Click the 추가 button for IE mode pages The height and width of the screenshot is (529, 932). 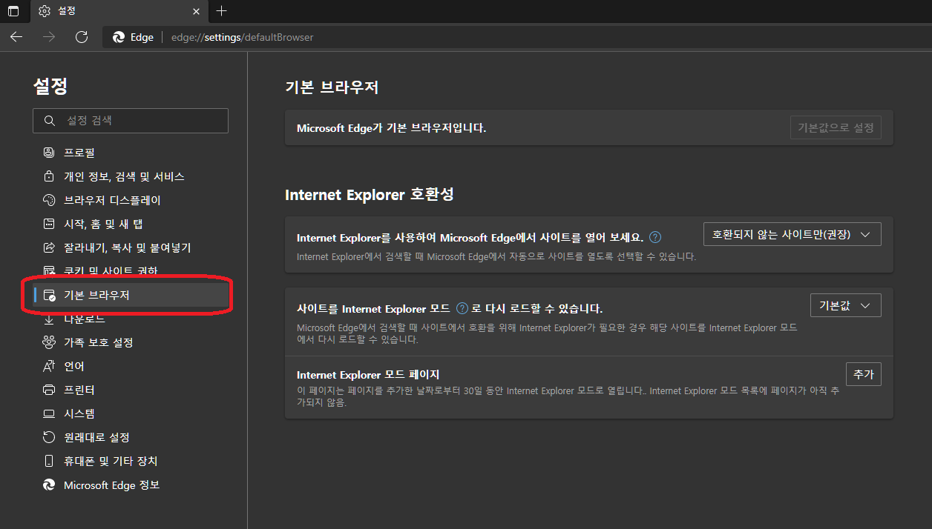pyautogui.click(x=864, y=374)
